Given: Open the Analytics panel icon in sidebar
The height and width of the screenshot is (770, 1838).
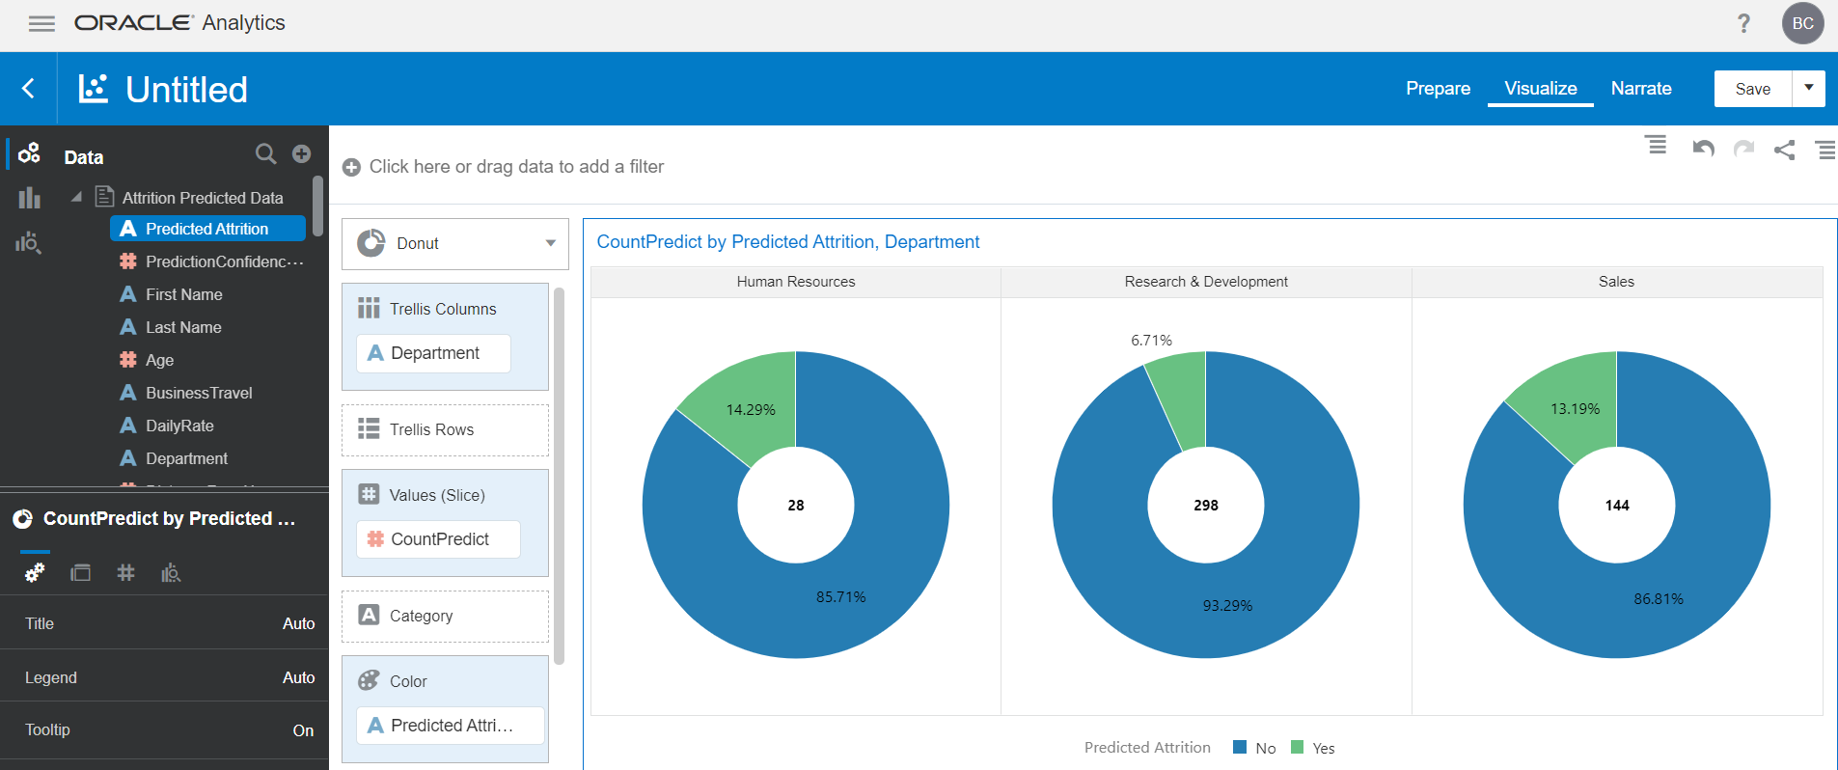Looking at the screenshot, I should point(29,242).
